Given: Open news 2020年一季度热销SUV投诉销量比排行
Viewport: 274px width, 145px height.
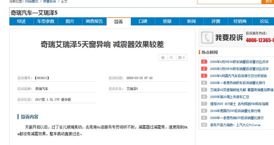Looking at the screenshot, I should [x=237, y=118].
